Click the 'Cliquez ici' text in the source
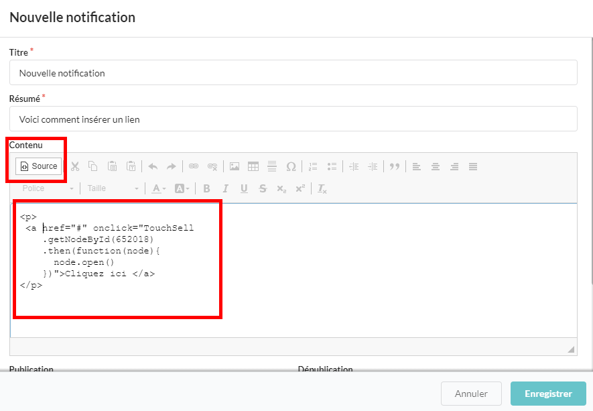593x411 pixels. [x=96, y=274]
